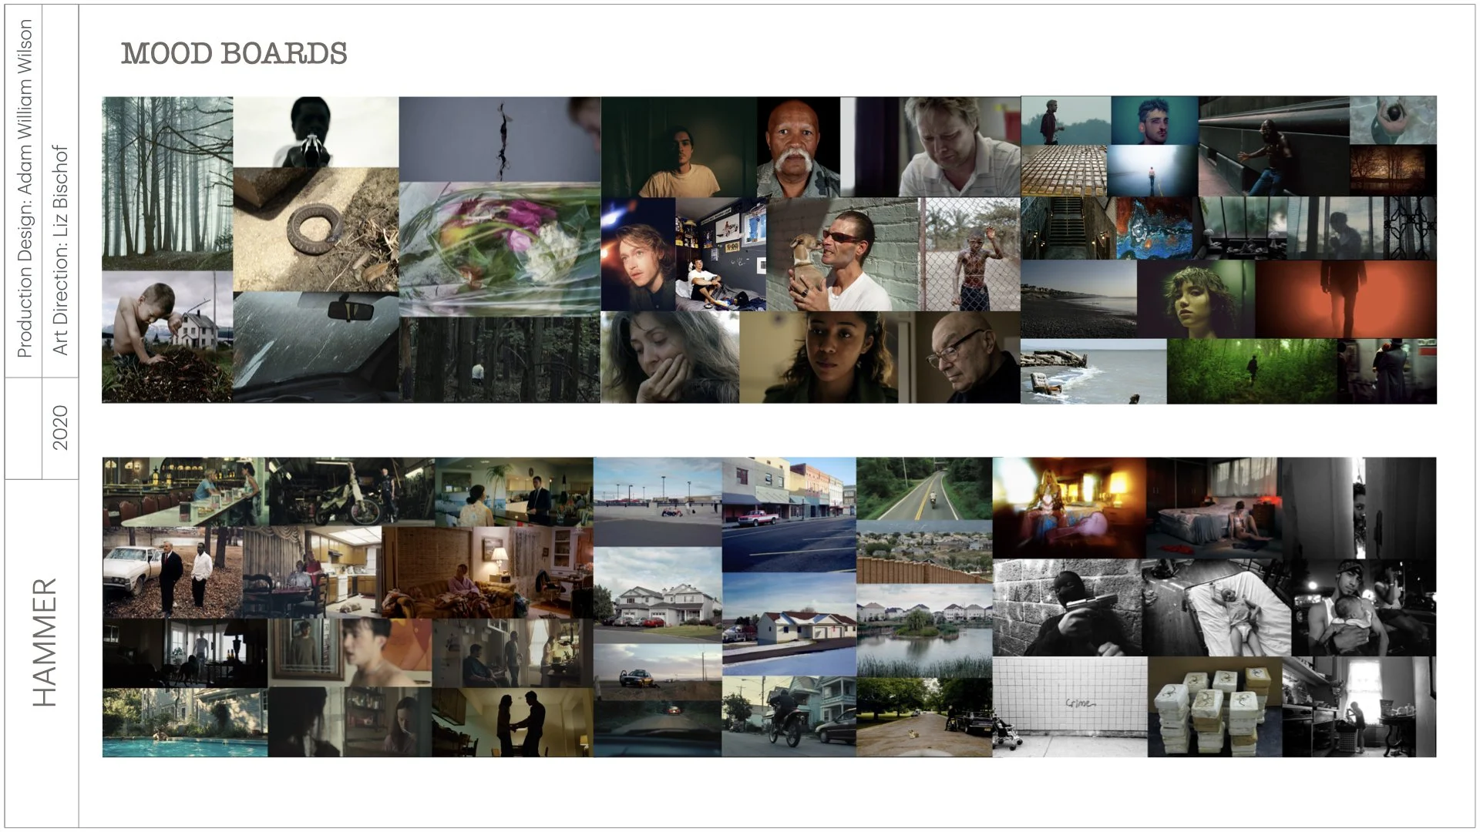Open the red-orange silhouette figure image
The image size is (1480, 832).
[x=1346, y=299]
